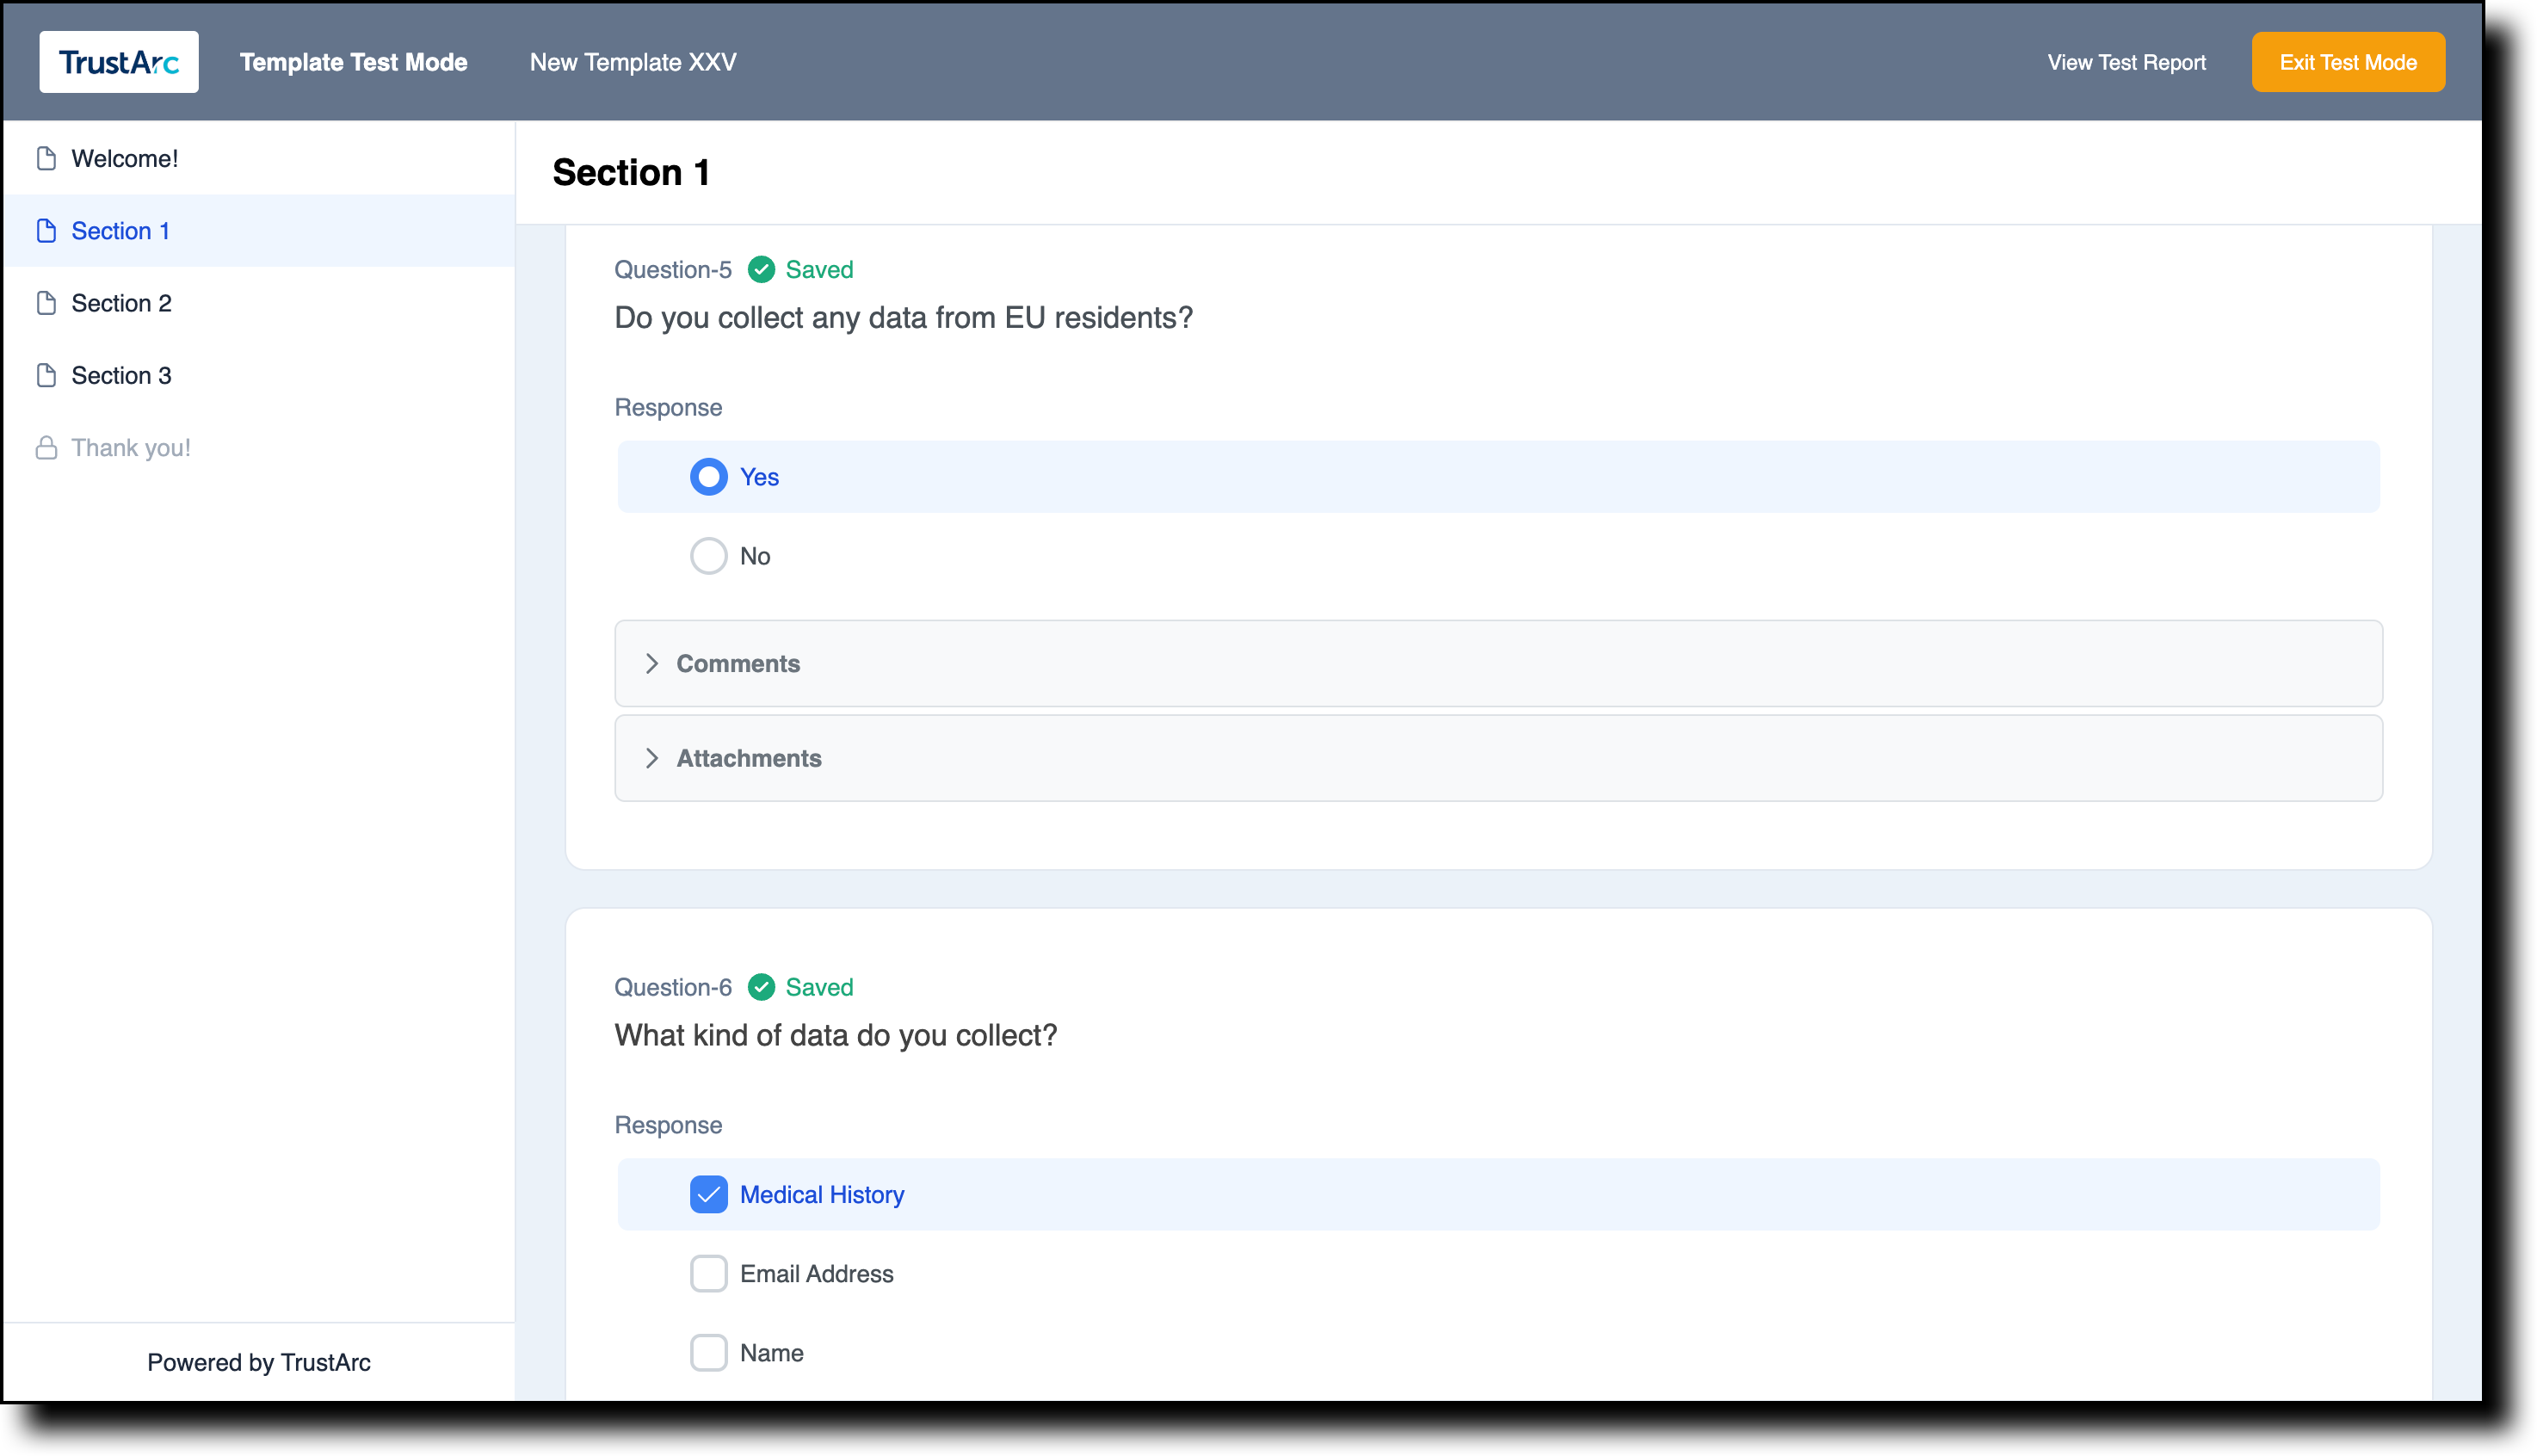Image resolution: width=2537 pixels, height=1456 pixels.
Task: Click the Question-5 label
Action: (x=673, y=269)
